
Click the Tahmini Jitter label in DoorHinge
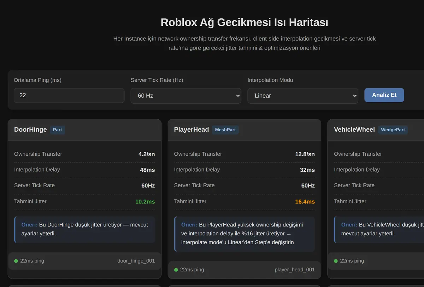[30, 201]
